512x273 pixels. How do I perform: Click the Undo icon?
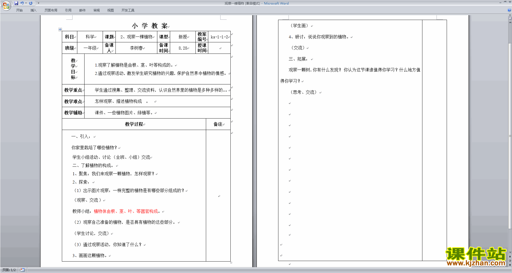(22, 3)
